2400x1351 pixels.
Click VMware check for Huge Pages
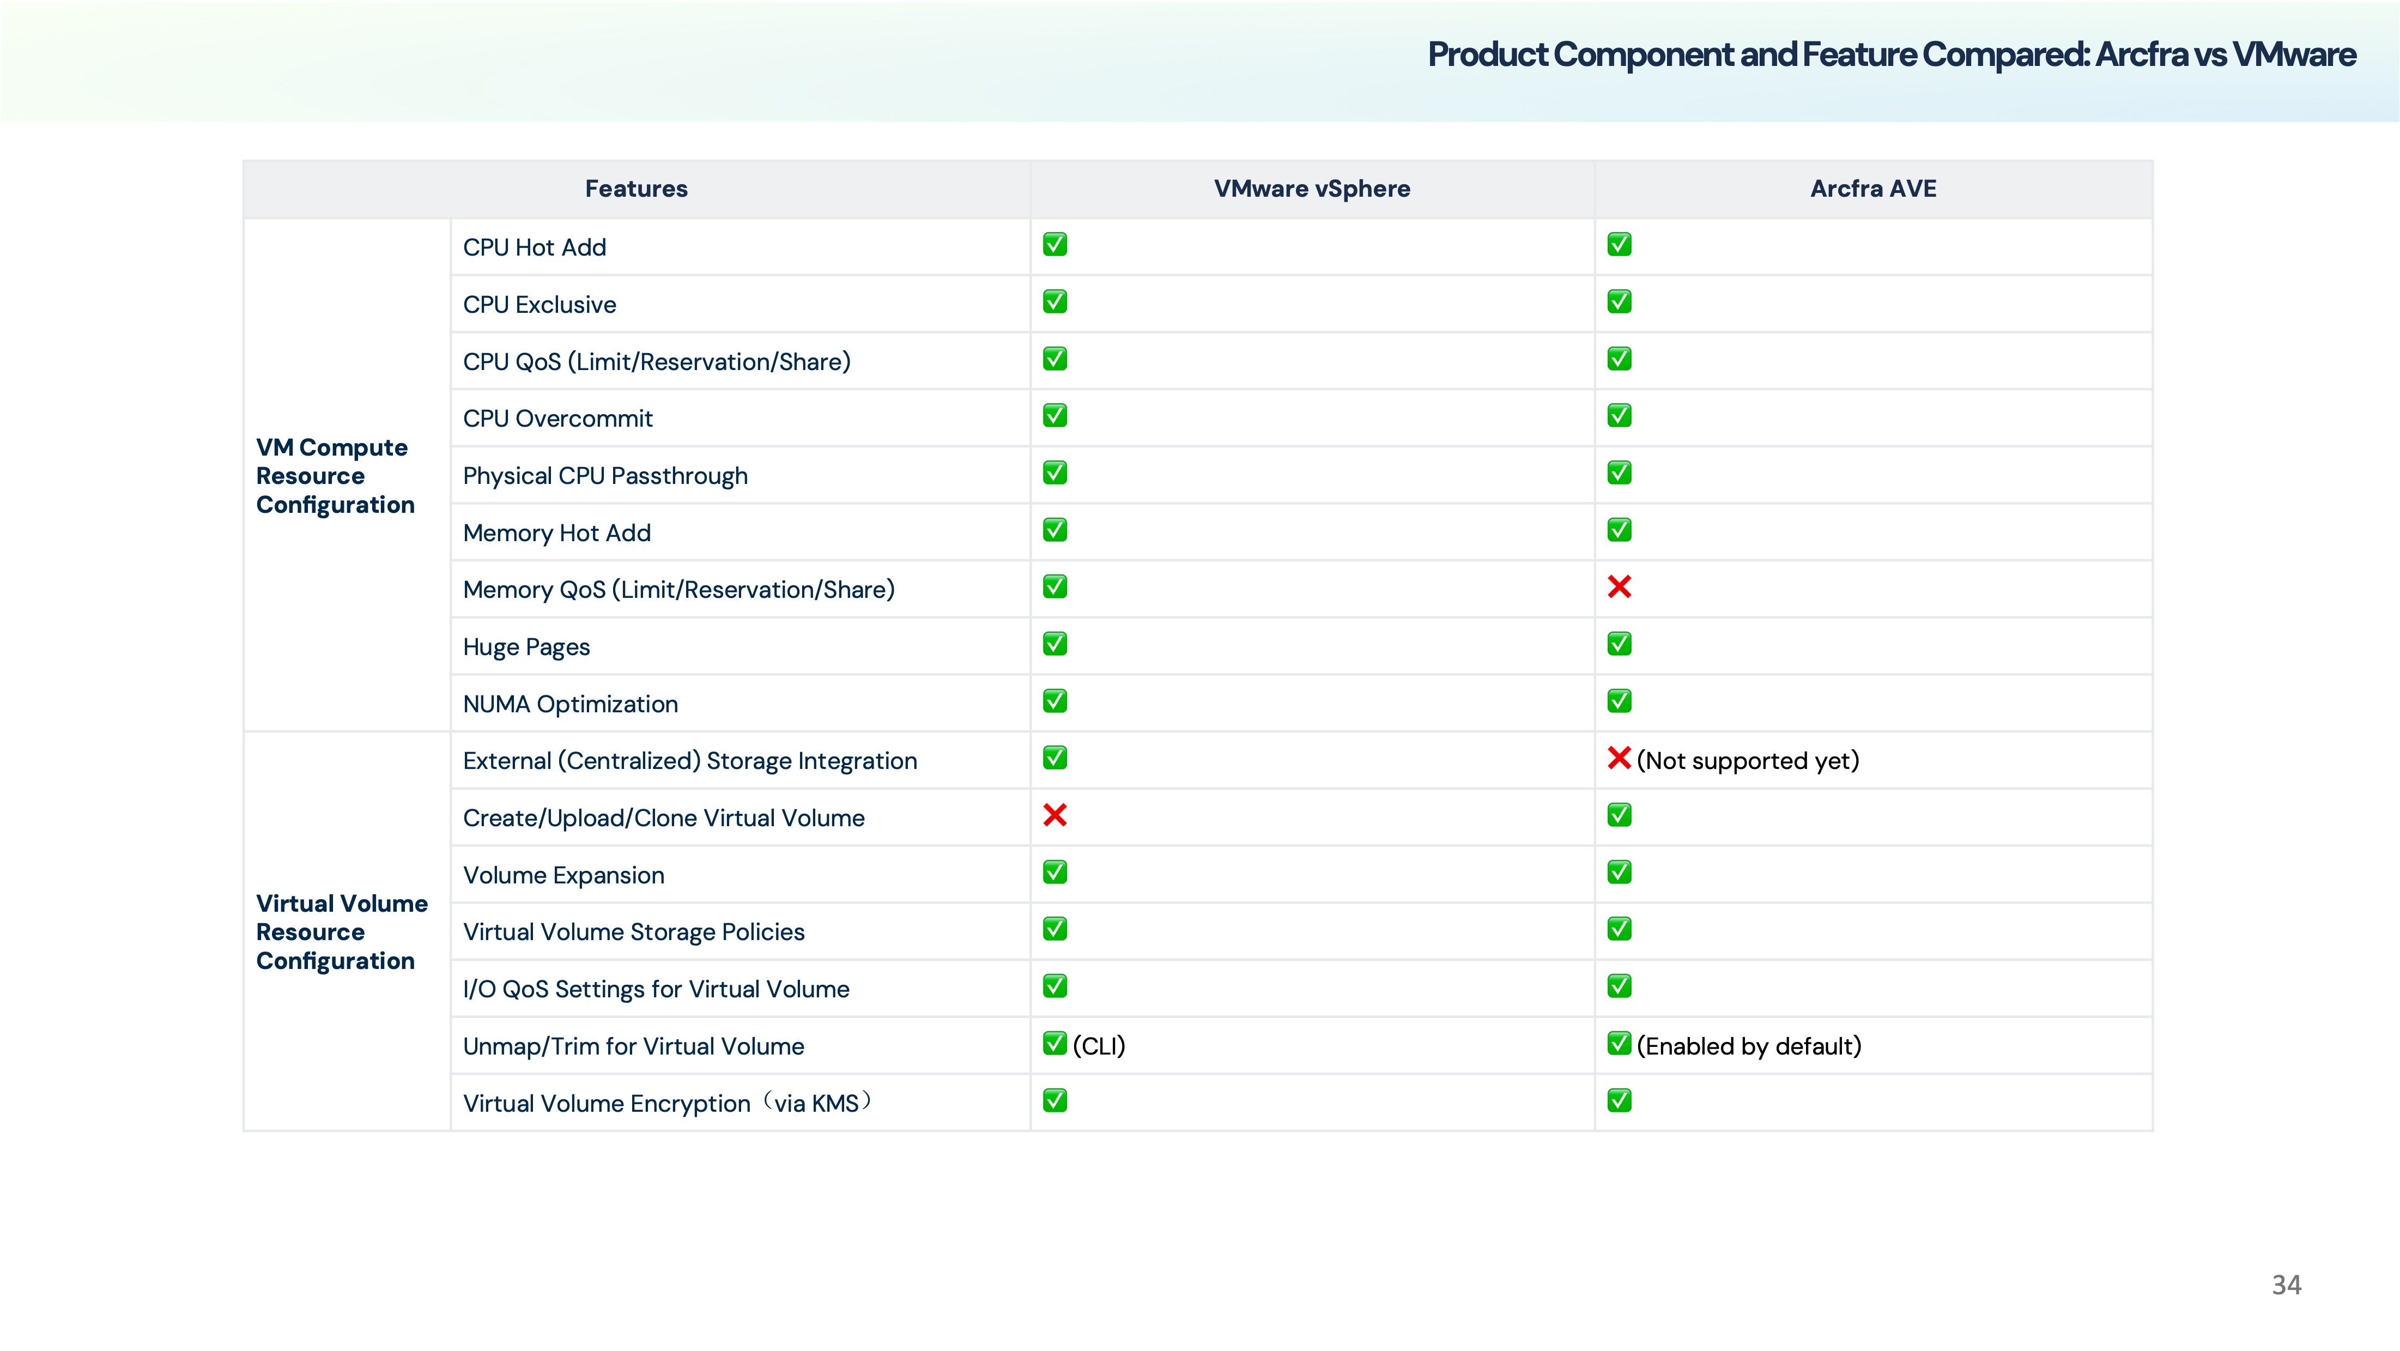click(1054, 644)
